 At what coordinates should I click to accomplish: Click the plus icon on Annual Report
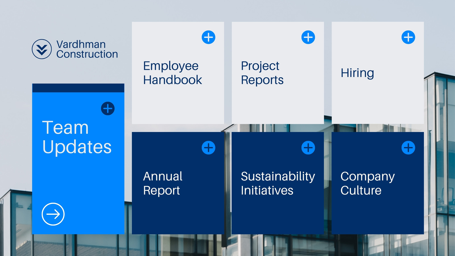[x=208, y=148]
